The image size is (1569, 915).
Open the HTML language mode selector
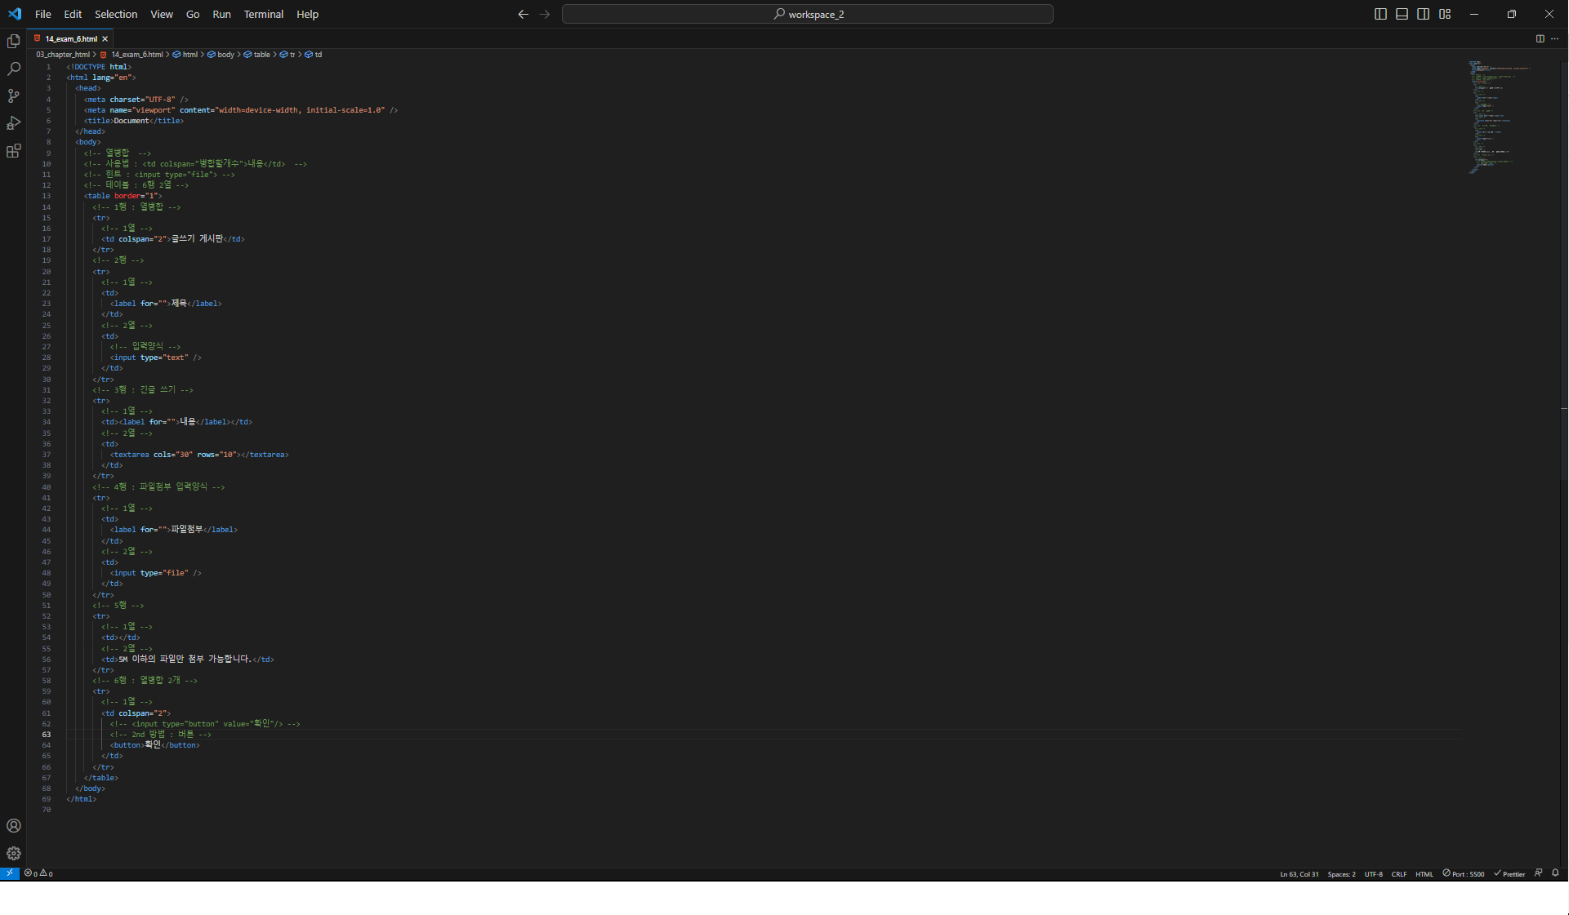coord(1424,874)
